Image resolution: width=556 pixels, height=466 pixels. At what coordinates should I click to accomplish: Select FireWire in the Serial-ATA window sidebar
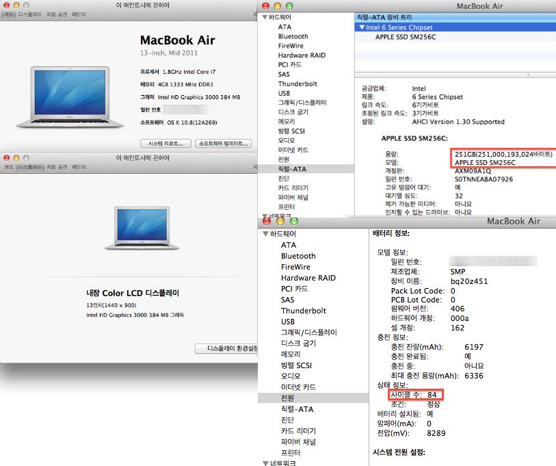[x=291, y=46]
